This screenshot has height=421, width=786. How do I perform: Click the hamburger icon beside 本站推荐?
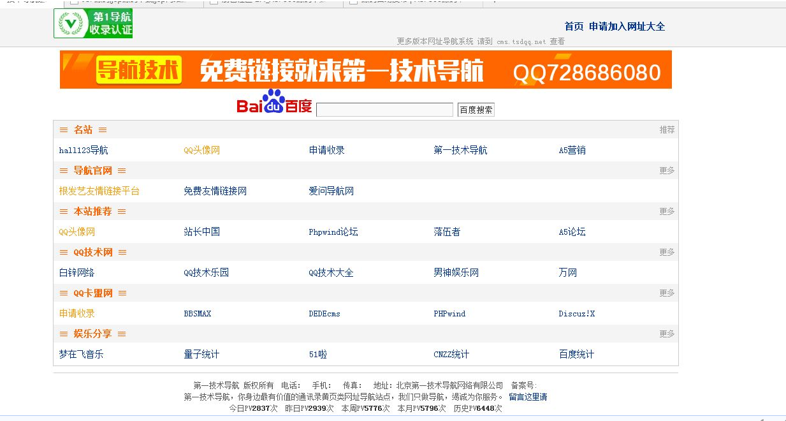click(63, 211)
